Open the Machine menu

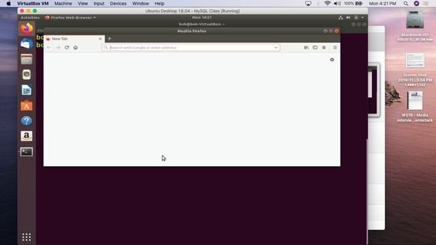(63, 3)
